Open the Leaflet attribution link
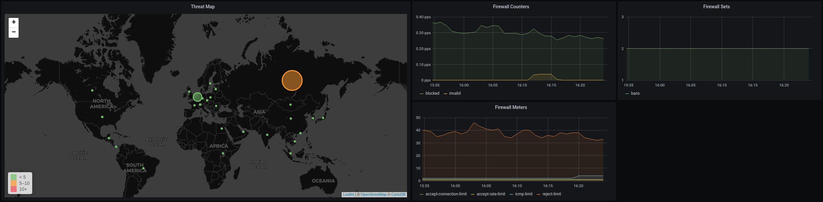 click(348, 194)
